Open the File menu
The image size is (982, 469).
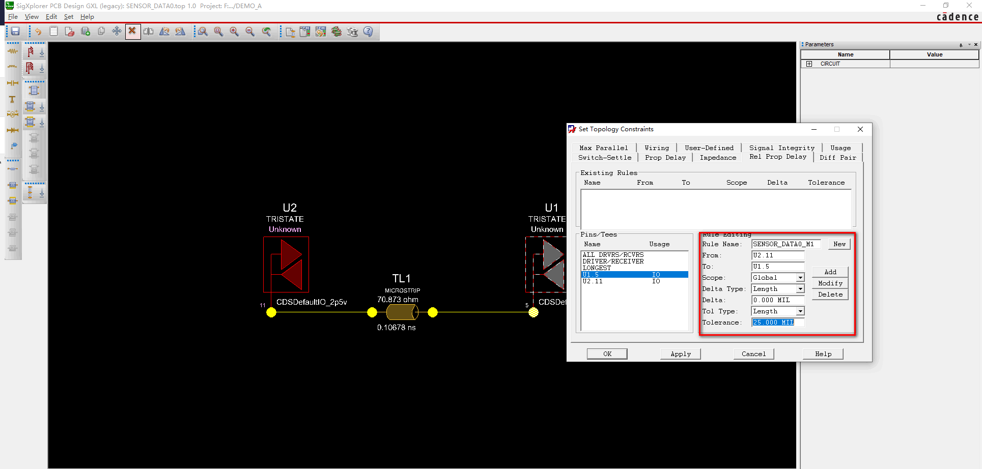click(13, 17)
